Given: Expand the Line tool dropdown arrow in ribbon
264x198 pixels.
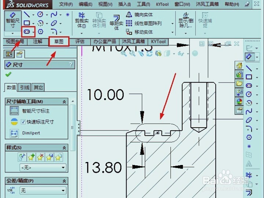Looking at the screenshot, I should point(33,15).
